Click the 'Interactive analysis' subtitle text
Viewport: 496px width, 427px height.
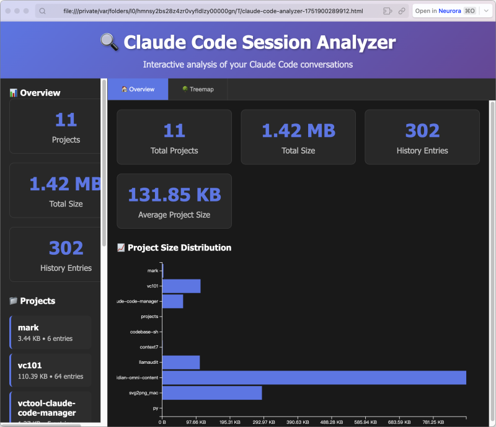tap(247, 64)
